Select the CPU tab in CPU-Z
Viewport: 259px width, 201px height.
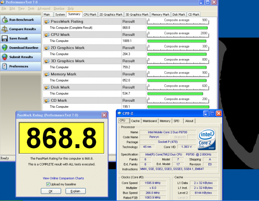pos(124,121)
